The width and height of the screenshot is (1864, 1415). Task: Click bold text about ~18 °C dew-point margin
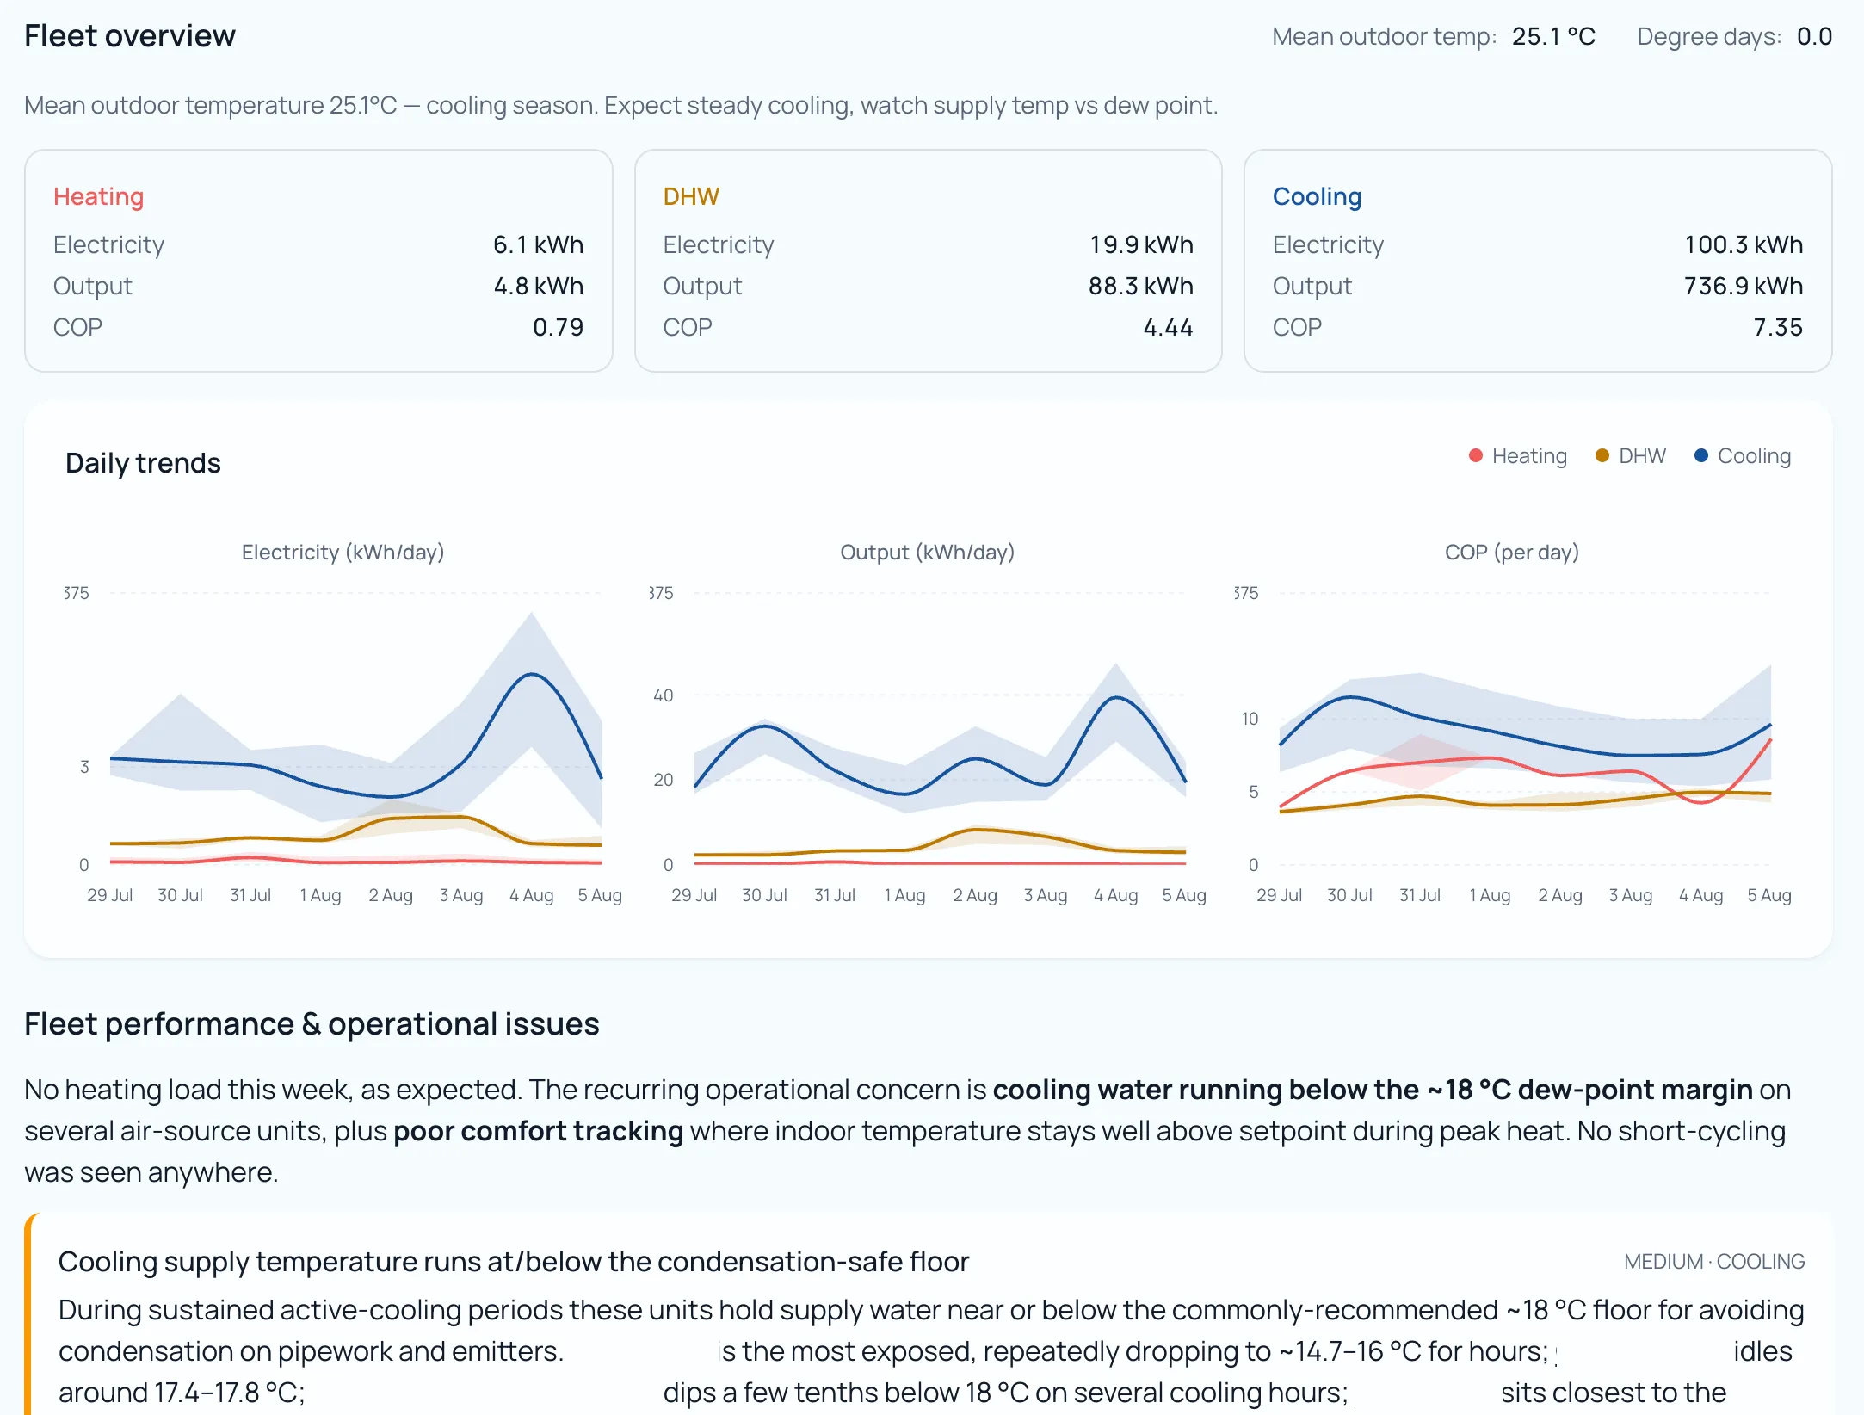coord(1373,1090)
